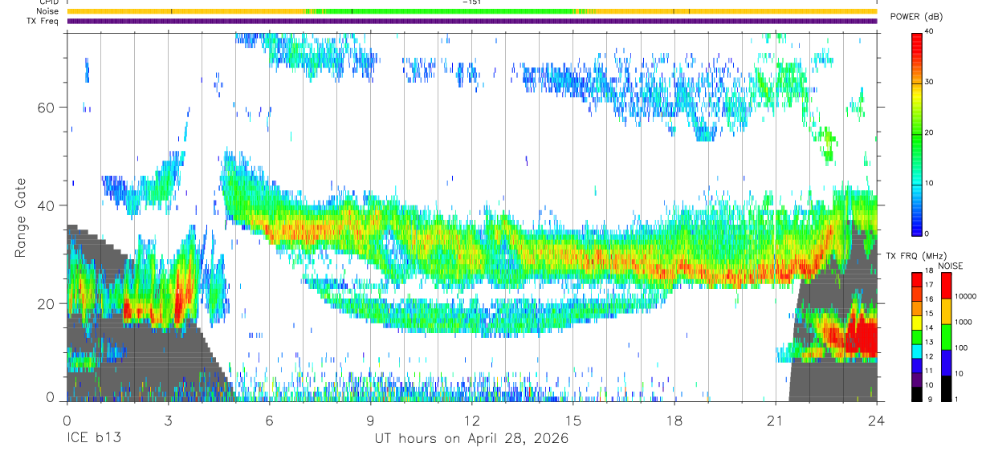Click the NOISE legend title above colorbar
Viewport: 986px width, 455px height.
tap(951, 266)
